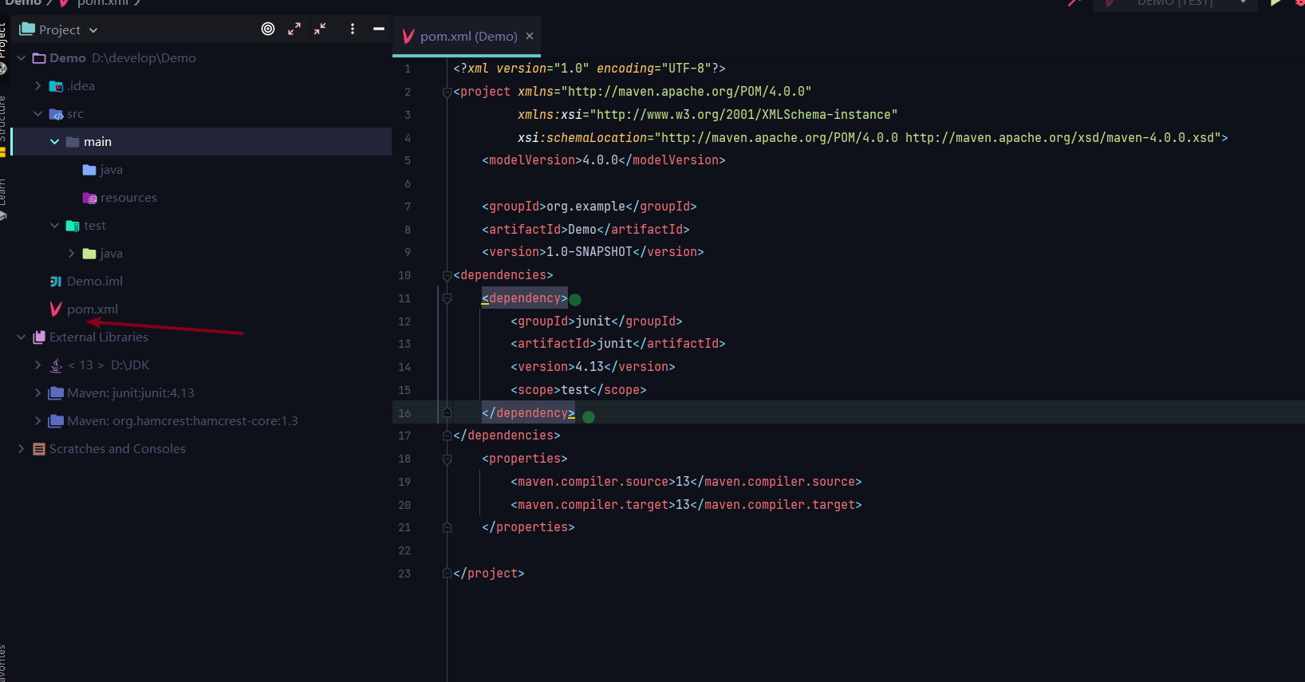Click the green gutter marker after opening dependency tag

coord(575,300)
